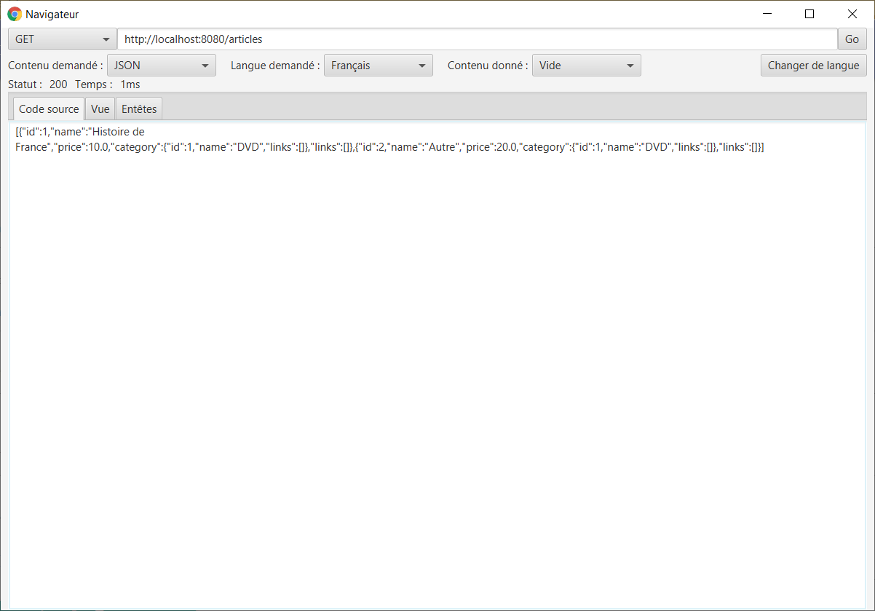Click the Chrome logo in title bar
Screen dimensions: 875x611
(x=15, y=14)
